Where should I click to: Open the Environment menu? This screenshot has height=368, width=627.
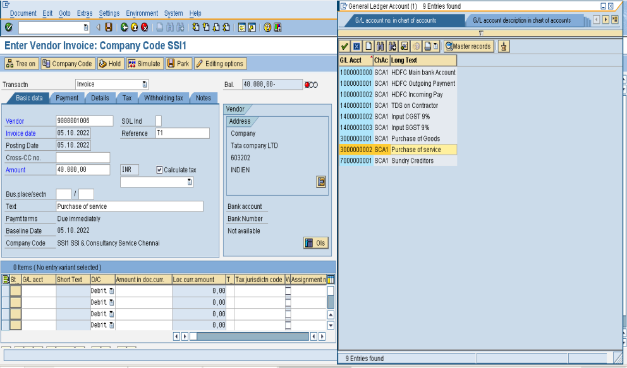tap(142, 12)
